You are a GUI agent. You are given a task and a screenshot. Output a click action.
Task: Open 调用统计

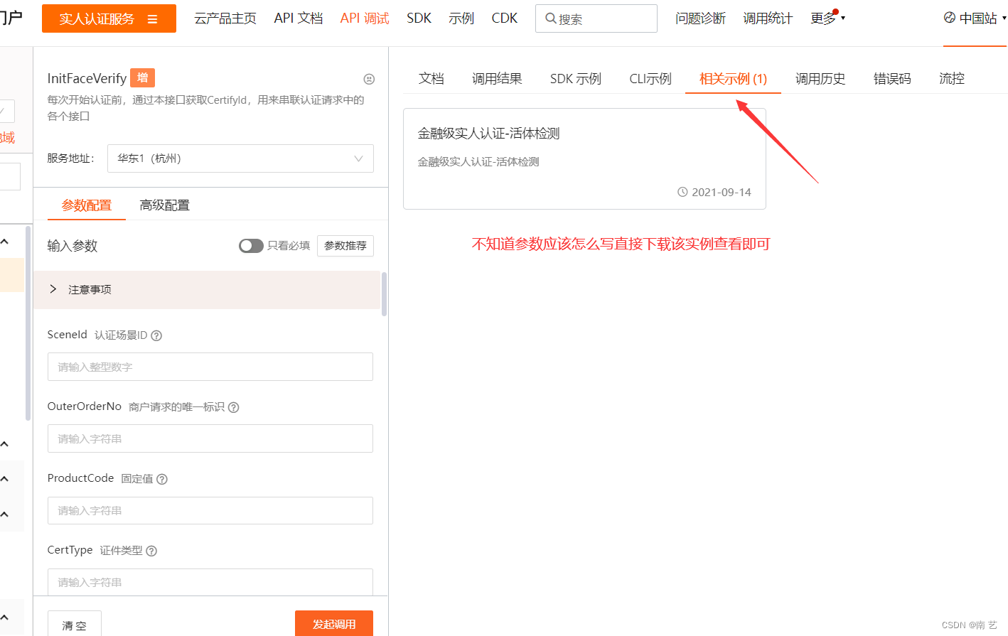point(768,18)
